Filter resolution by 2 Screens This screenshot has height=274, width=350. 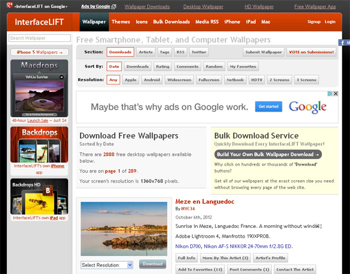[x=279, y=80]
